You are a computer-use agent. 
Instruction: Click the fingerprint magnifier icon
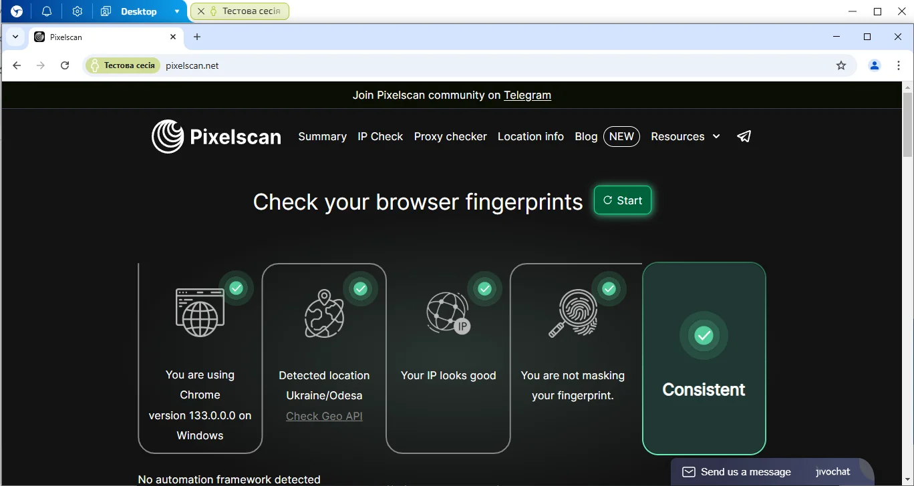pyautogui.click(x=573, y=314)
